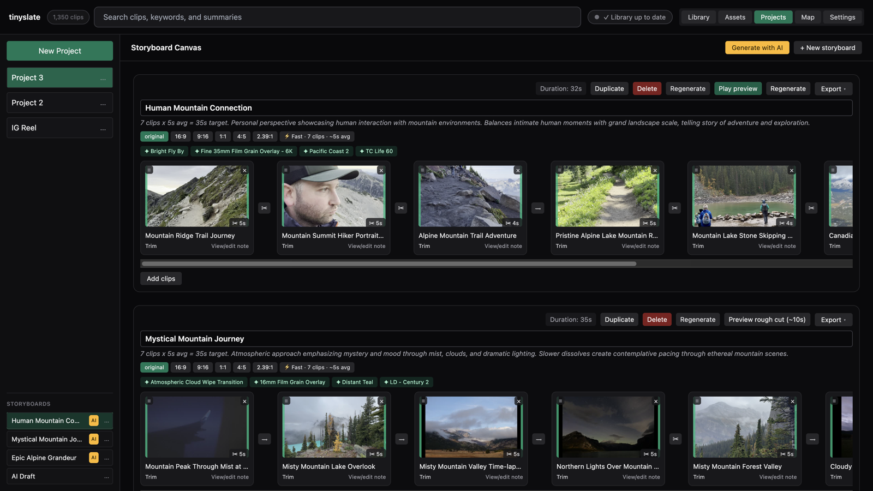Click the cut transition icon after Northern Lights clip
This screenshot has height=491, width=873.
click(675, 439)
